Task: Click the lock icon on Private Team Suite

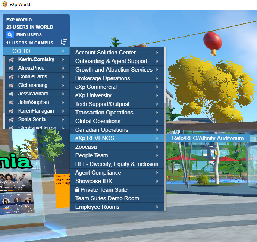Action: (x=77, y=190)
